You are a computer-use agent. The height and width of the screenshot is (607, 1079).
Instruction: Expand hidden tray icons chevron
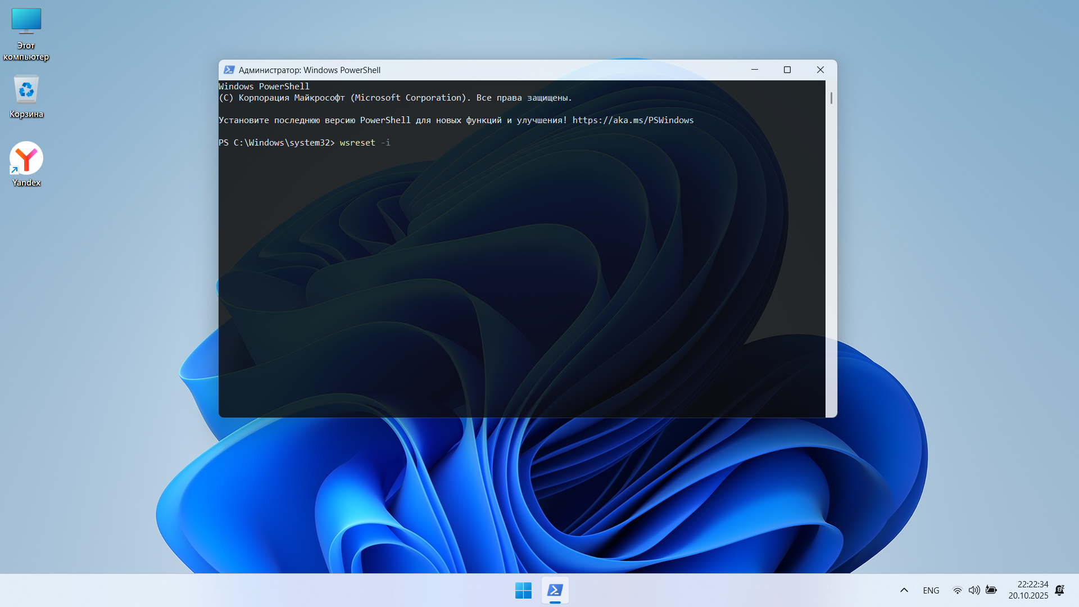tap(904, 590)
